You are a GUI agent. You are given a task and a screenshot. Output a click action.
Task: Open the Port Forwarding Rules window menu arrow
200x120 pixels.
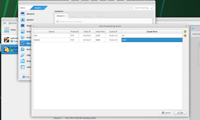click(x=34, y=26)
